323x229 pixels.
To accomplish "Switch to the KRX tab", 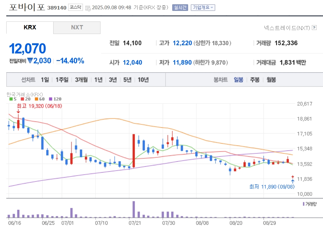I will tap(30, 27).
